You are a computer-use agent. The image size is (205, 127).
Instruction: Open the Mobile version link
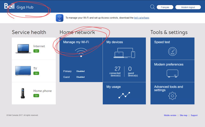pyautogui.click(x=170, y=115)
